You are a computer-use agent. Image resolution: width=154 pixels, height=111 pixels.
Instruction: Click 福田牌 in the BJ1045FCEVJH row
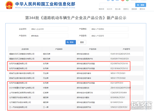click(x=46, y=102)
